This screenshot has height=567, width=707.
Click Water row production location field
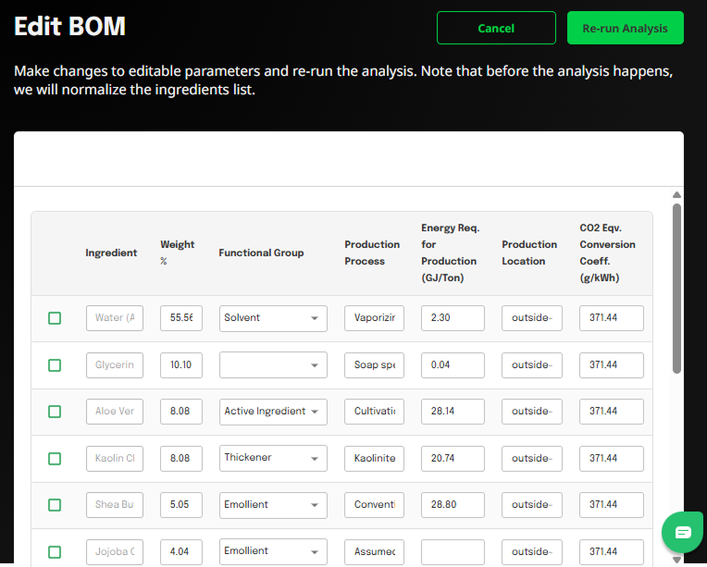(x=532, y=318)
